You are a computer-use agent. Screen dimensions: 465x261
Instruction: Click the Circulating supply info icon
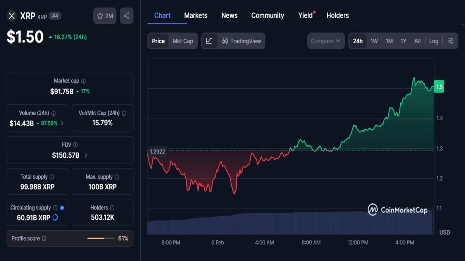click(x=55, y=208)
